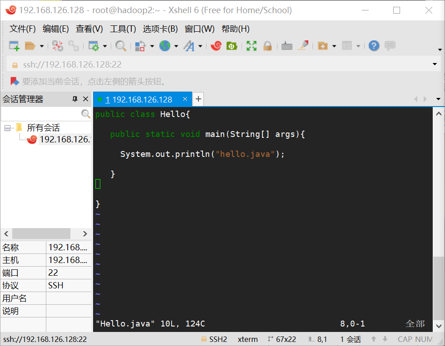Open the key mapping keyboard icon
The width and height of the screenshot is (445, 346).
[x=287, y=46]
